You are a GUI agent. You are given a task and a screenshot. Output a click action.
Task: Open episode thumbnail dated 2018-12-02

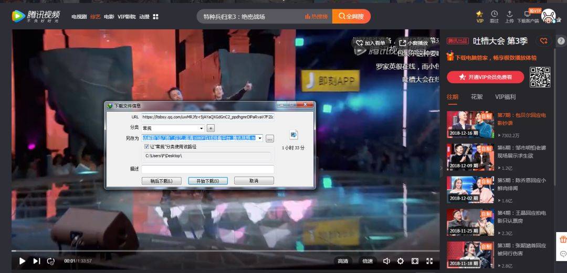pyautogui.click(x=470, y=190)
